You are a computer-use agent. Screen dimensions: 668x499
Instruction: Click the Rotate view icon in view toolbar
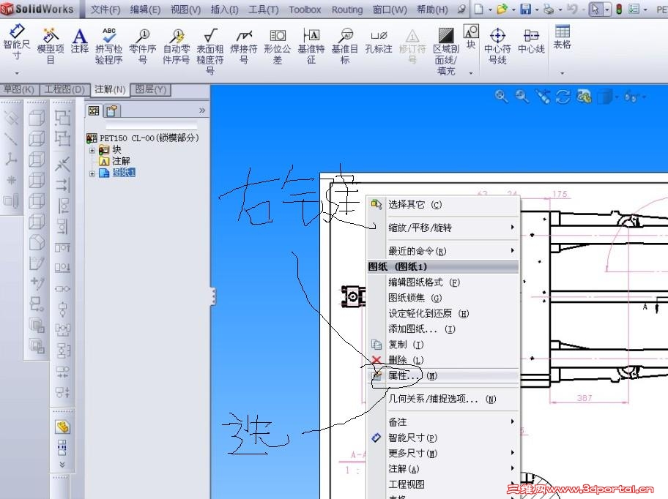tap(563, 97)
